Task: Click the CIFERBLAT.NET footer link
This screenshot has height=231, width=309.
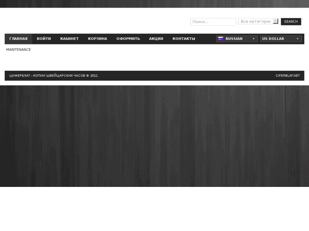Action: (x=287, y=76)
